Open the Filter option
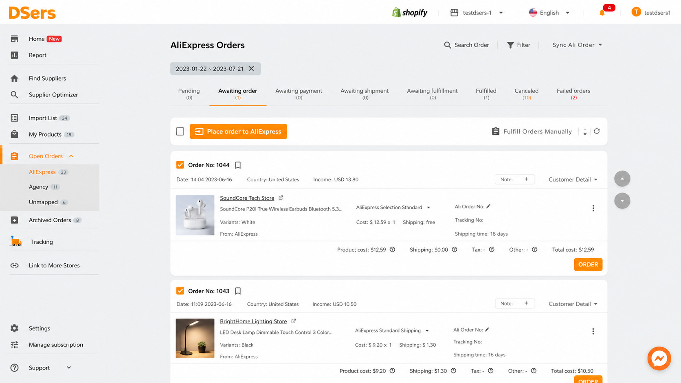 click(x=518, y=45)
